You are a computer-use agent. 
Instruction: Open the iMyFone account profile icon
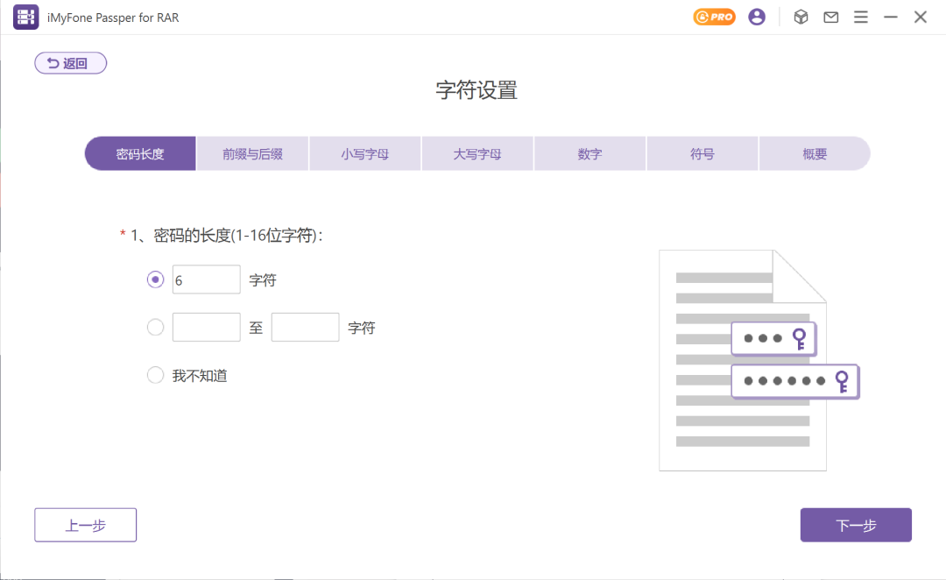click(x=757, y=17)
